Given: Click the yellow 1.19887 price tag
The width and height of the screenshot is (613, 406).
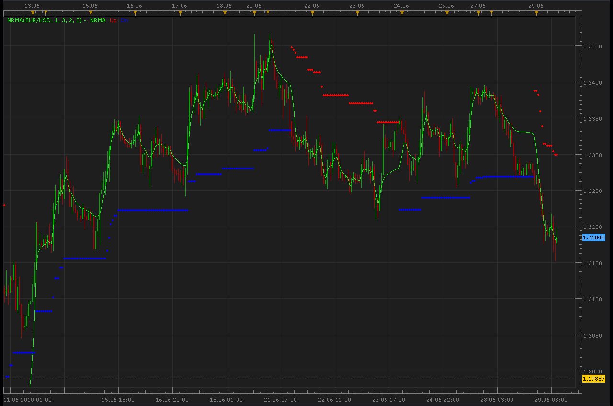Looking at the screenshot, I should tap(594, 379).
